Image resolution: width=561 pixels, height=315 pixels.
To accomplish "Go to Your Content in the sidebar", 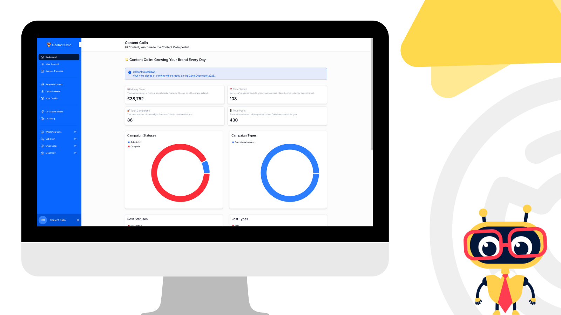I will coord(59,64).
